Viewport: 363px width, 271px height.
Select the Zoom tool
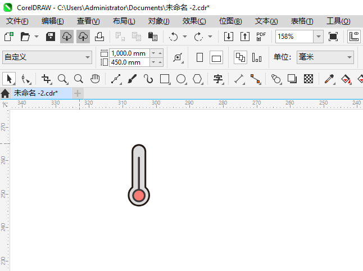click(x=63, y=79)
